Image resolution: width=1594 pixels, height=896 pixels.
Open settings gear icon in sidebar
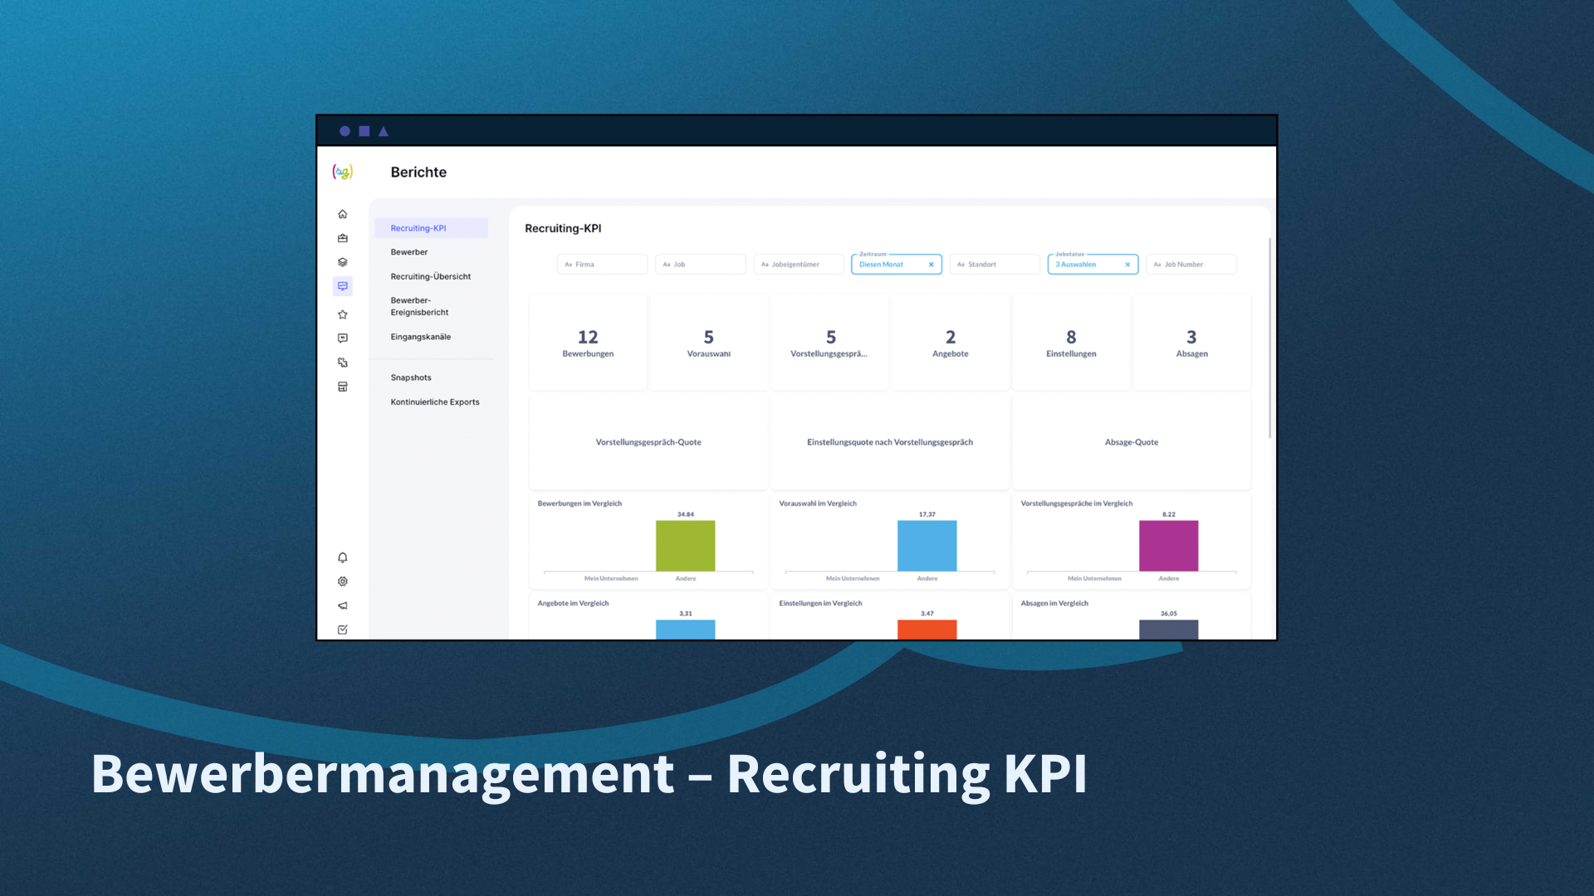point(342,582)
